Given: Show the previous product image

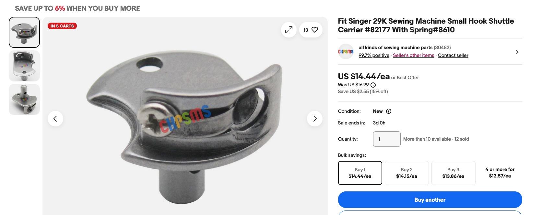Looking at the screenshot, I should (55, 119).
